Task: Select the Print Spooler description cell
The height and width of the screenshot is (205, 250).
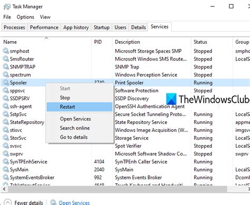Action: [x=129, y=83]
